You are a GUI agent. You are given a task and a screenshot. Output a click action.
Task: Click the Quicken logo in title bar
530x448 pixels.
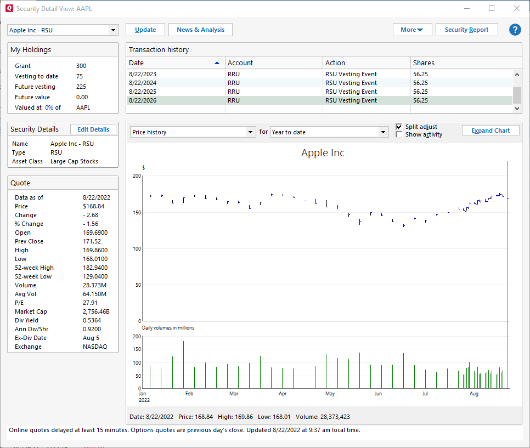point(9,8)
